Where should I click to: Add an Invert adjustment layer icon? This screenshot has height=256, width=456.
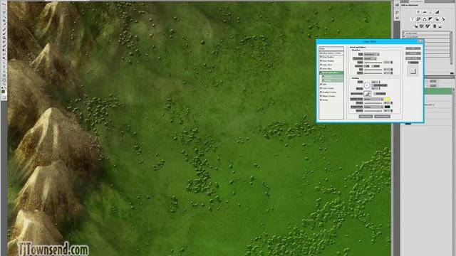pos(416,26)
